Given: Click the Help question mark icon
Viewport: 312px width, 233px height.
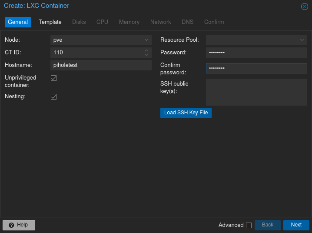Looking at the screenshot, I should (x=11, y=225).
